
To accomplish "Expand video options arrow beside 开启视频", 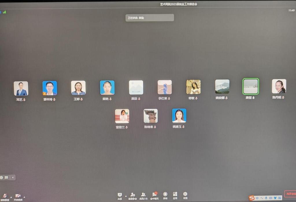I will click(x=24, y=197).
